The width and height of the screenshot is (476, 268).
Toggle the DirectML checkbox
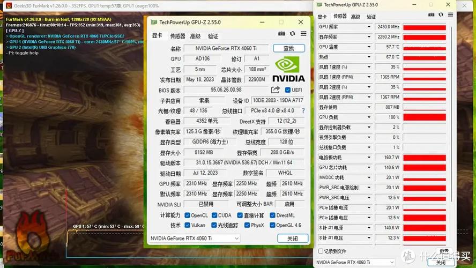click(x=272, y=215)
